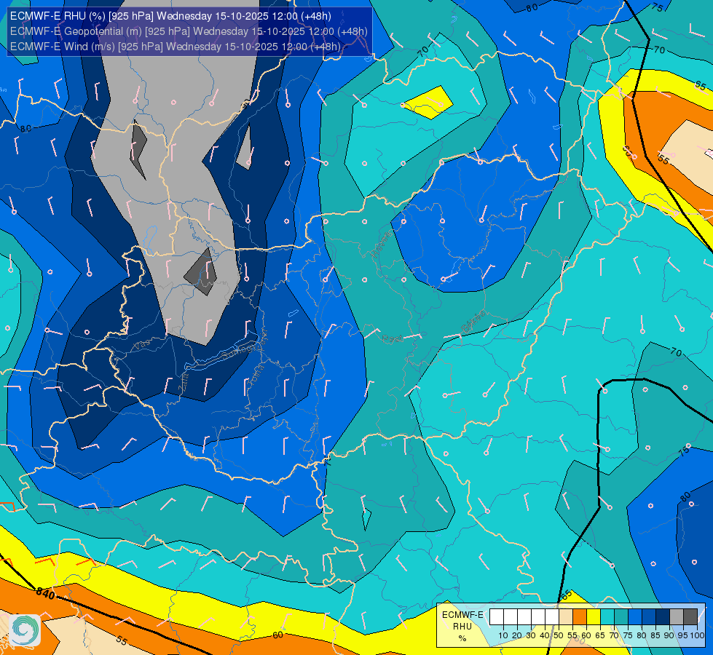Click the legend scale label 50
Viewport: 713px width, 655px height.
(559, 635)
